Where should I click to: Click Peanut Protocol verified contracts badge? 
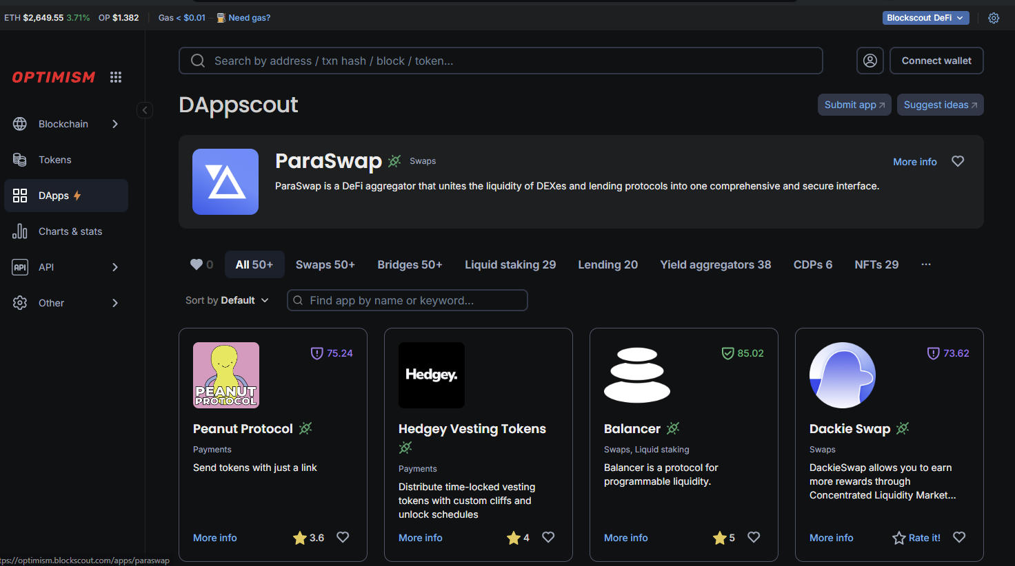tap(305, 428)
